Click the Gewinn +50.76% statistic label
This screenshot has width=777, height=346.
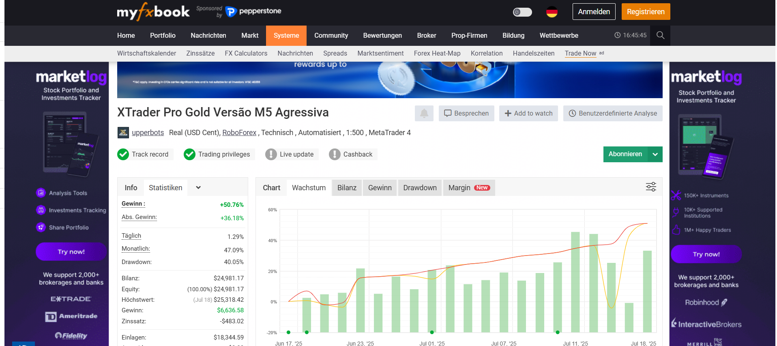coord(133,204)
